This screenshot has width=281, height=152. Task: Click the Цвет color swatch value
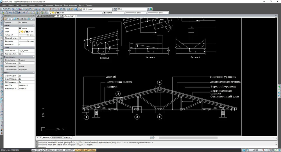click(20, 28)
